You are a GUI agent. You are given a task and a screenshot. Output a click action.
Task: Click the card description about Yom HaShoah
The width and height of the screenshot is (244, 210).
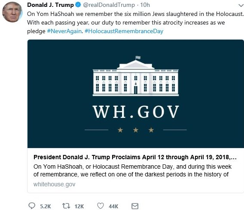point(132,170)
